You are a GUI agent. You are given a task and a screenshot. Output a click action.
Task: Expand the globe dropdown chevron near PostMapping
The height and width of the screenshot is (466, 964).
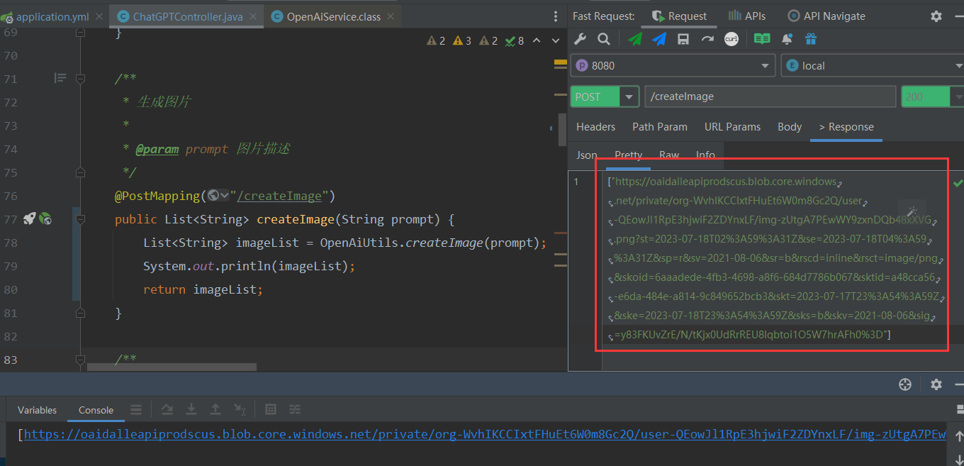tap(225, 196)
